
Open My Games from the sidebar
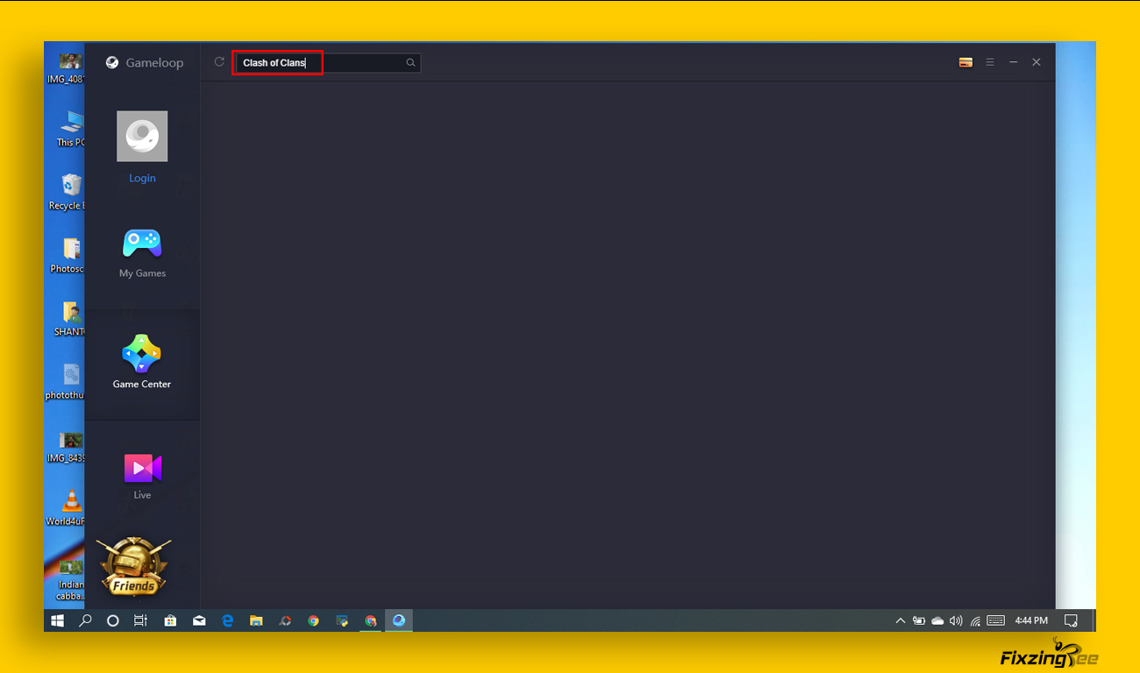tap(142, 253)
